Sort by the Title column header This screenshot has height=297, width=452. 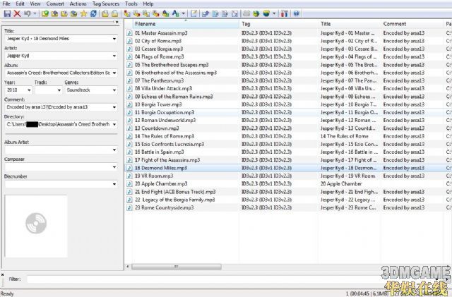[x=350, y=24]
